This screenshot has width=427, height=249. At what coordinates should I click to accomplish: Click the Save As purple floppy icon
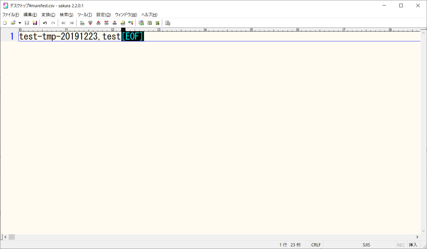[x=35, y=23]
